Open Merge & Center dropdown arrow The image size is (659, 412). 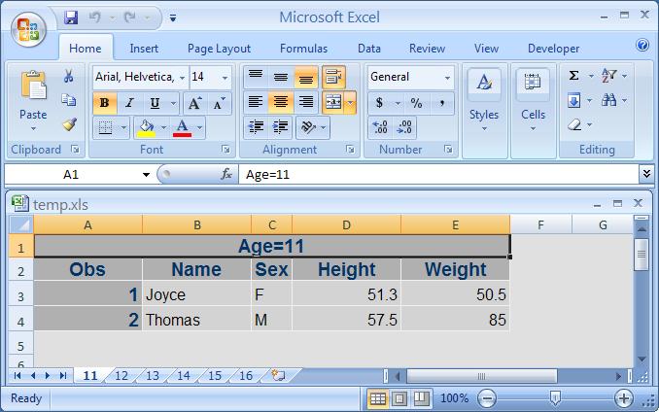pos(351,102)
